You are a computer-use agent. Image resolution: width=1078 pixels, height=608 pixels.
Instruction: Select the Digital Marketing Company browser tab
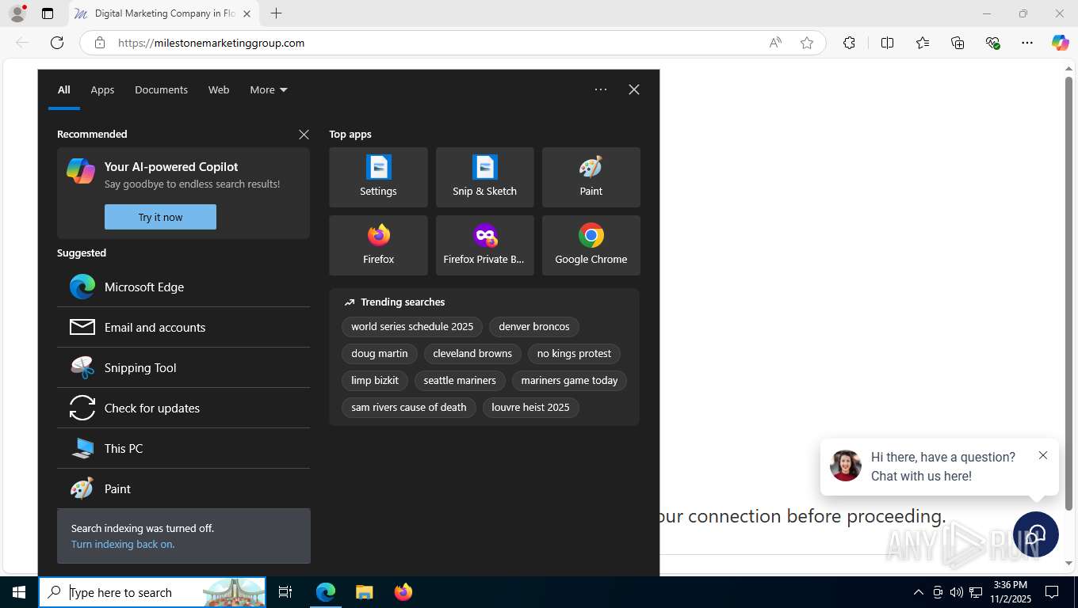click(163, 13)
